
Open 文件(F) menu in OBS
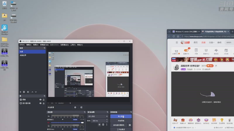click(22, 45)
